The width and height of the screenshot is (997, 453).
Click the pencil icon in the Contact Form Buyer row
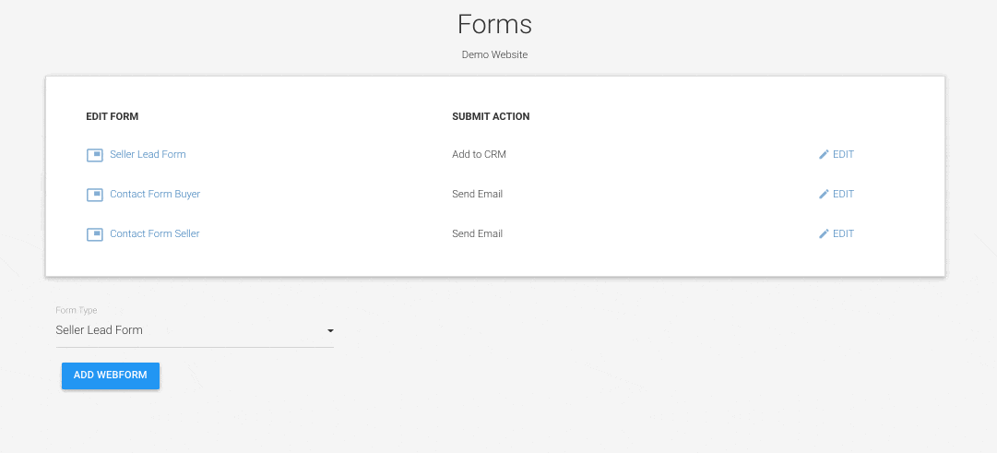pyautogui.click(x=824, y=194)
